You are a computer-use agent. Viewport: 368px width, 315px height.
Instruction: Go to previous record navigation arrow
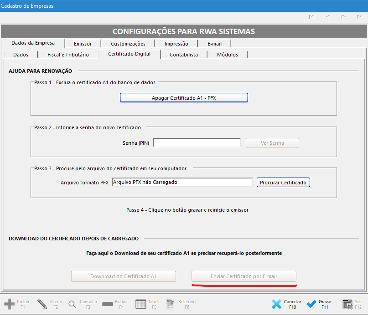coord(327,17)
